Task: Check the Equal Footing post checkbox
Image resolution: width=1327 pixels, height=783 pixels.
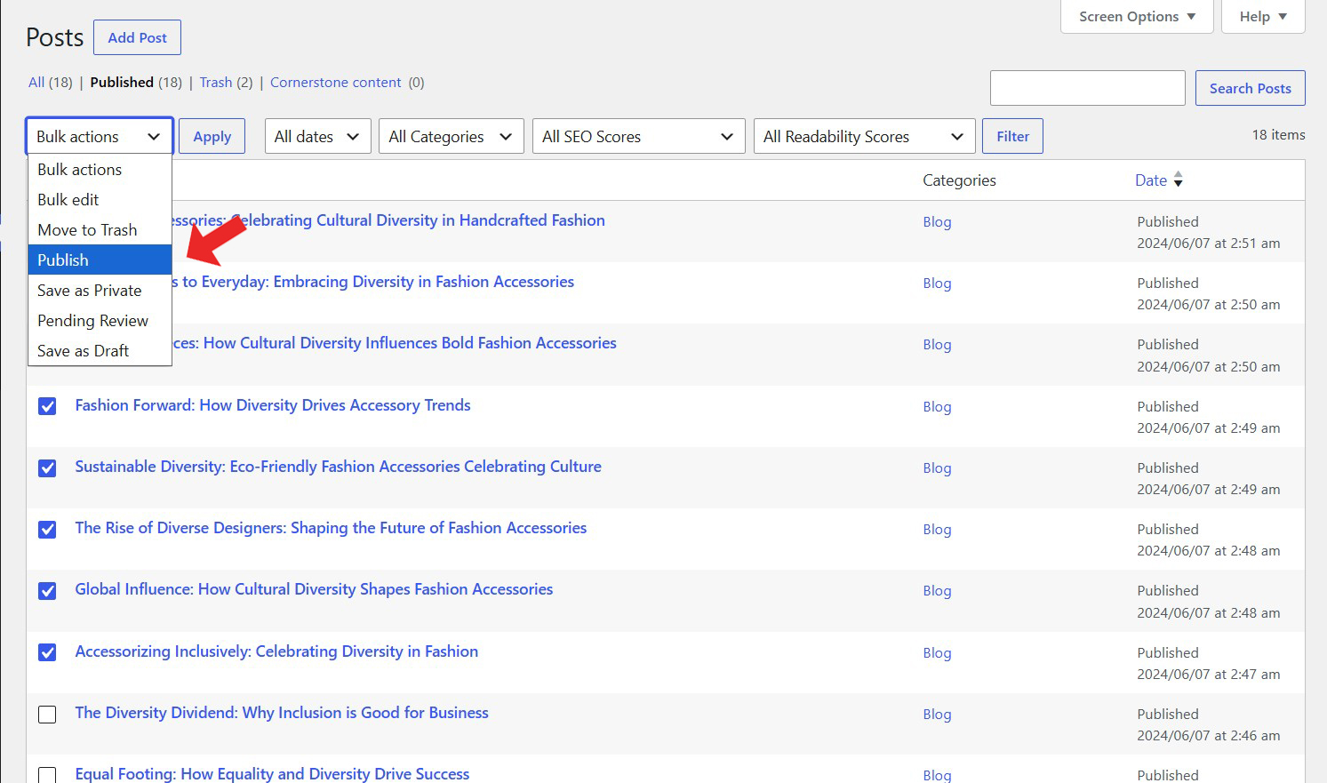Action: point(47,775)
